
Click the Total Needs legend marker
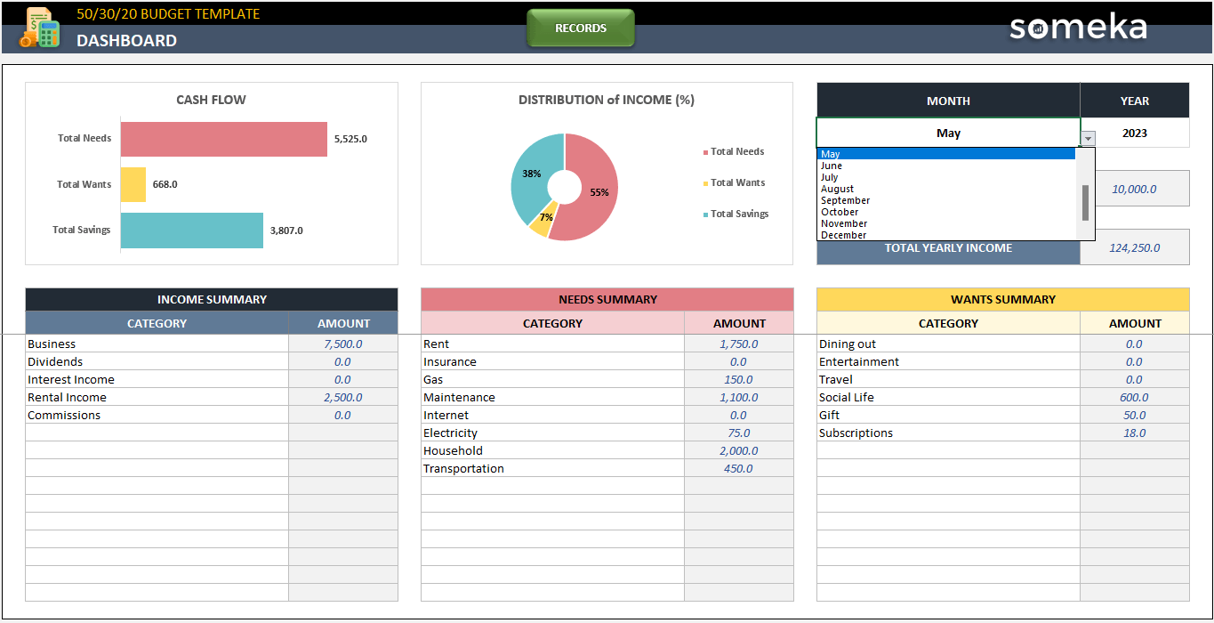click(x=705, y=153)
